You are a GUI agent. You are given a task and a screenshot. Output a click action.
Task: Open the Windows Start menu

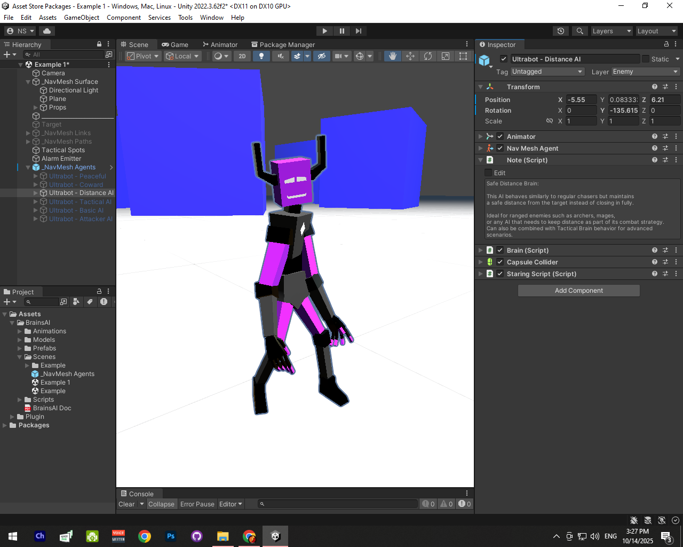click(x=13, y=536)
